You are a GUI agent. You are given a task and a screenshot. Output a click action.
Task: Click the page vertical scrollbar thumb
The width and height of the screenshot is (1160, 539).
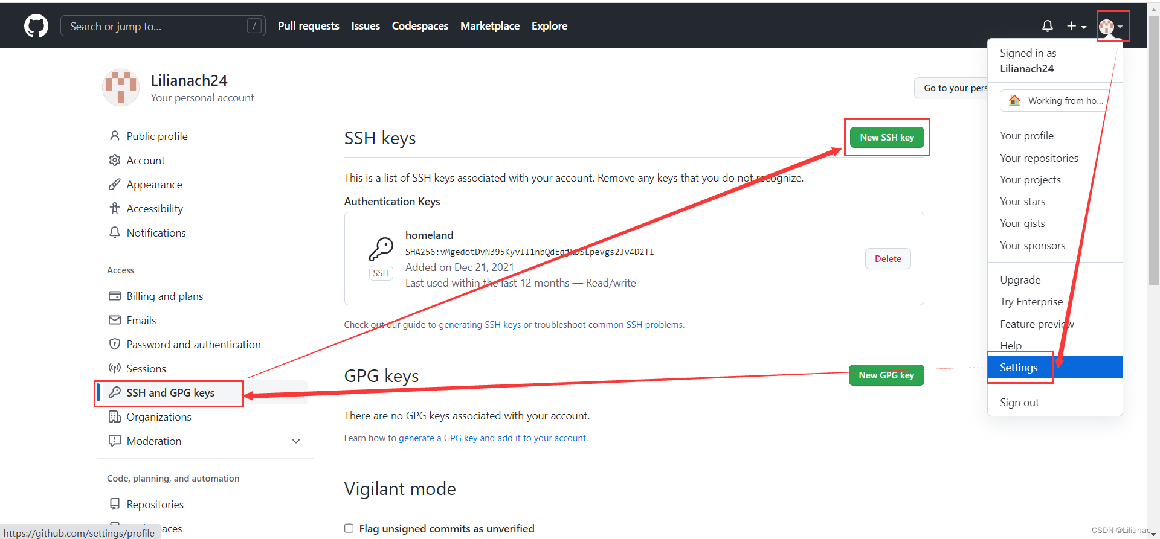pyautogui.click(x=1153, y=151)
